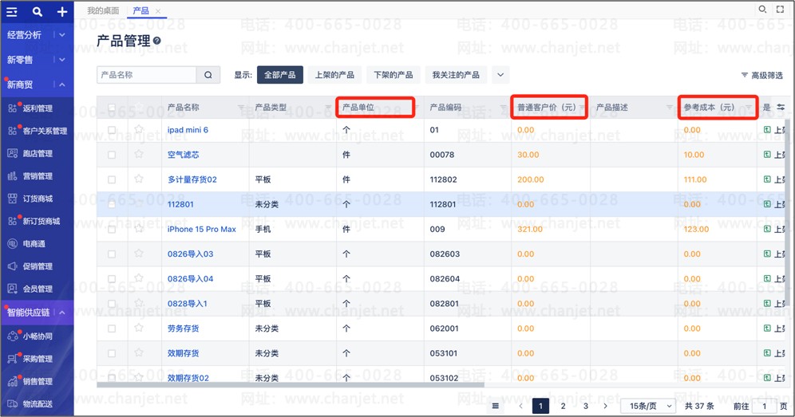Image resolution: width=795 pixels, height=417 pixels.
Task: Tick the checkbox for 劳务存货
Action: [x=112, y=328]
